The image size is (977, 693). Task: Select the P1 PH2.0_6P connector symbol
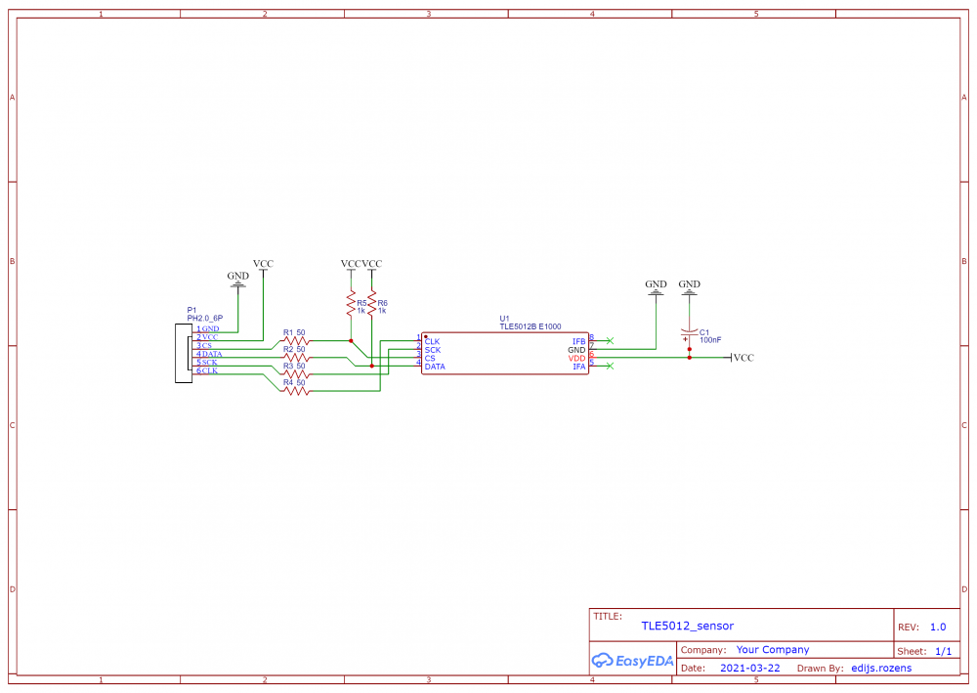point(186,355)
